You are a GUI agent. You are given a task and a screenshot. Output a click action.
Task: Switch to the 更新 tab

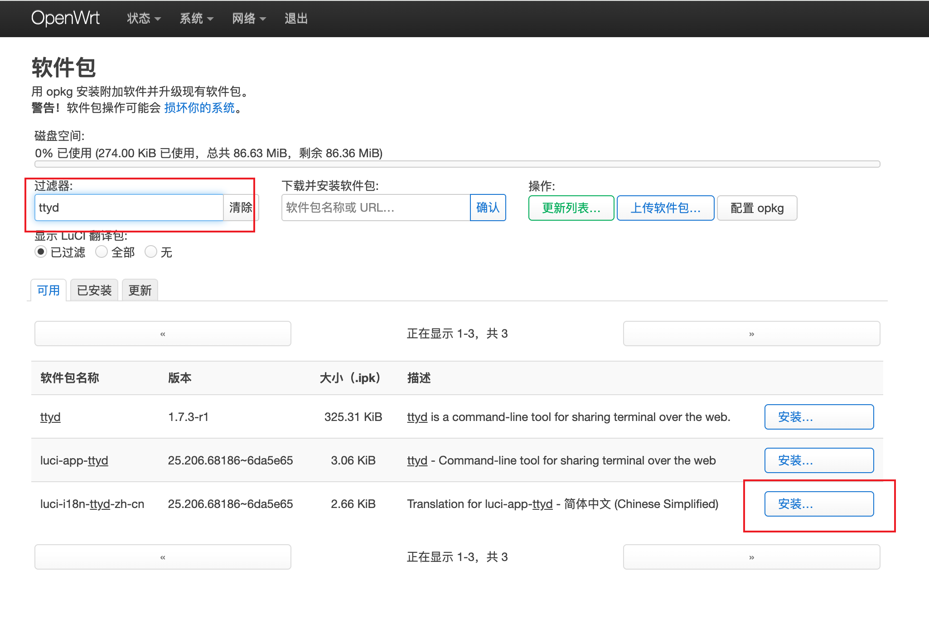tap(140, 290)
